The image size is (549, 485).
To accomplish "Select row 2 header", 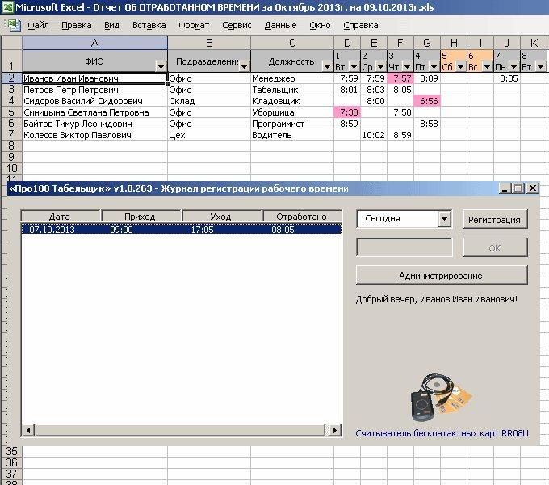I will pyautogui.click(x=11, y=78).
